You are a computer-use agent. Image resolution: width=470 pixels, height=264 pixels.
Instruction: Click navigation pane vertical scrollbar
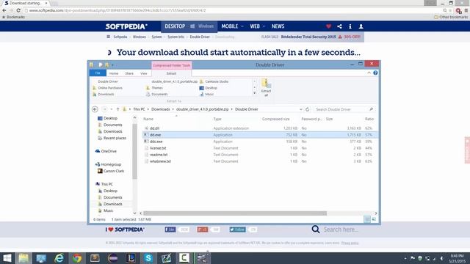pyautogui.click(x=134, y=151)
